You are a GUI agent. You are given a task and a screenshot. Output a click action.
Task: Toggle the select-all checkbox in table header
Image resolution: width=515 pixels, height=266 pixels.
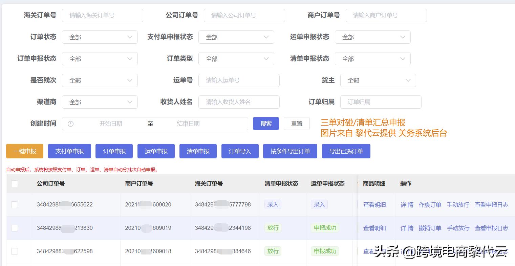(x=15, y=183)
